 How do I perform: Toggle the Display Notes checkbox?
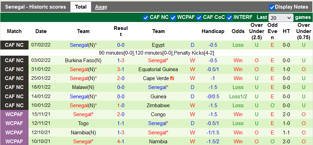(272, 7)
